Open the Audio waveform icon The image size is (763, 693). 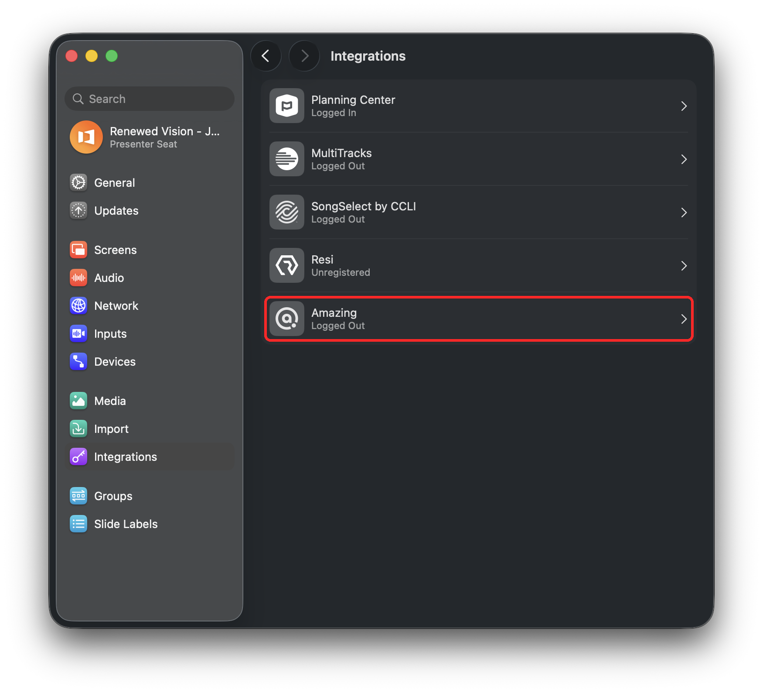click(x=78, y=278)
